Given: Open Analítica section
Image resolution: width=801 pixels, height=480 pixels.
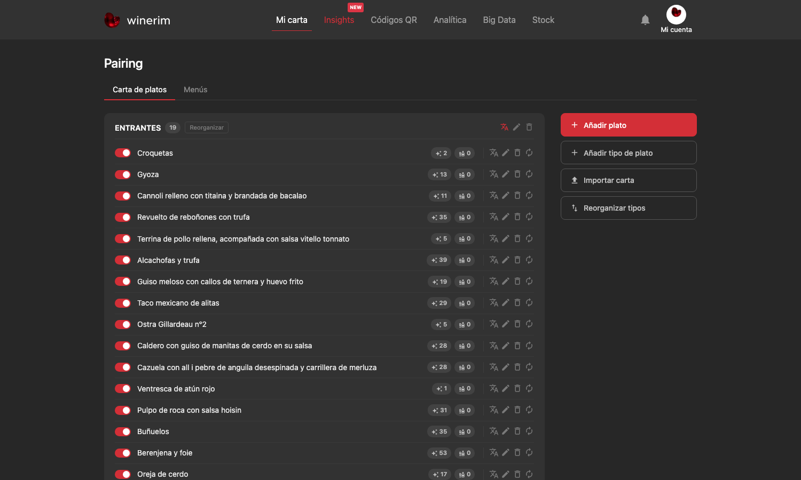Looking at the screenshot, I should click(450, 20).
